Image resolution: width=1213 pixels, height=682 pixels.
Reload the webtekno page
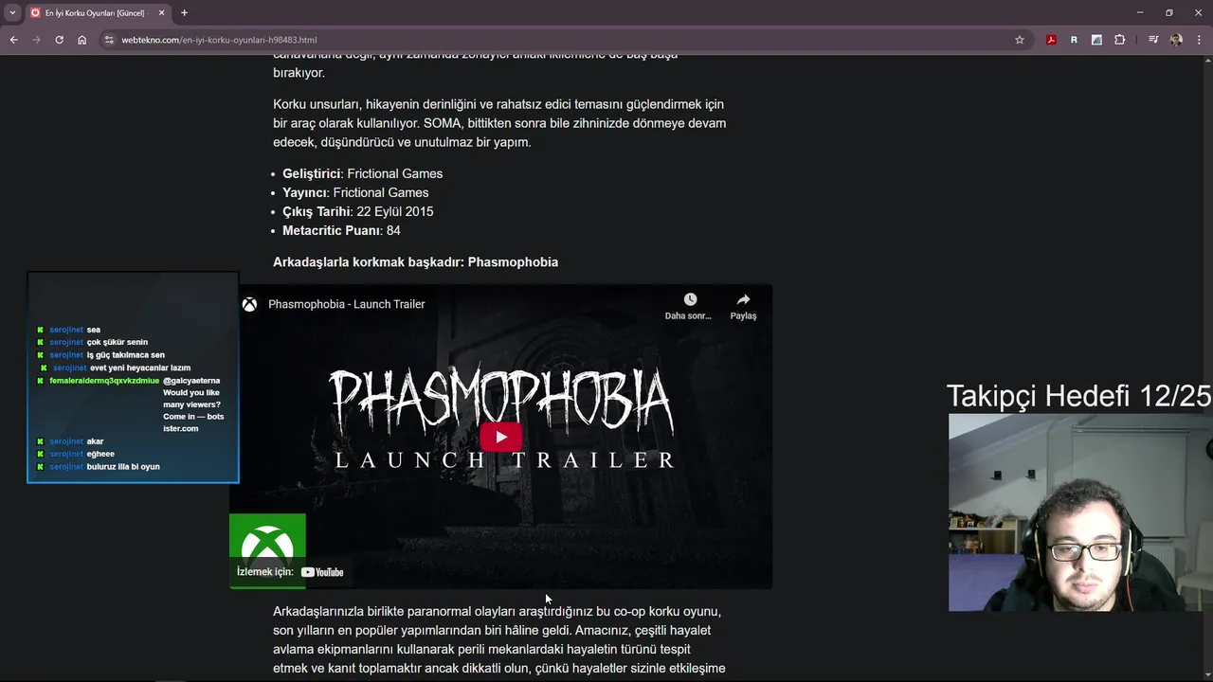[x=59, y=40]
